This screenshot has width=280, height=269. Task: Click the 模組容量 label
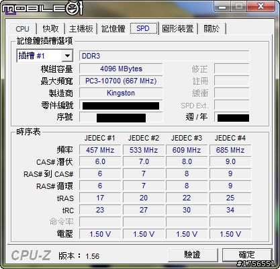tap(57, 69)
